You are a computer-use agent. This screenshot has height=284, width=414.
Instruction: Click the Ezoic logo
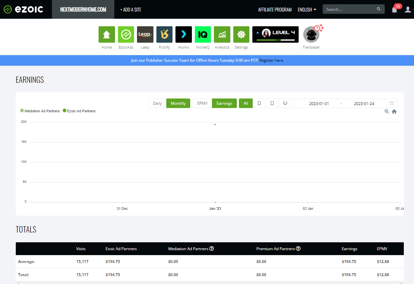pos(23,9)
